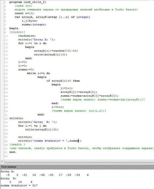Screen dimensions: 154x189
Task: Click the 'if arrayA[i]>0 then' condition
Action: coord(63,81)
